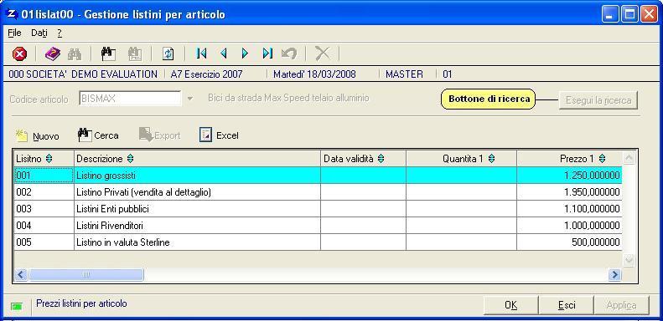Click the Esegui la ricerca button
This screenshot has height=321, width=663.
point(598,100)
